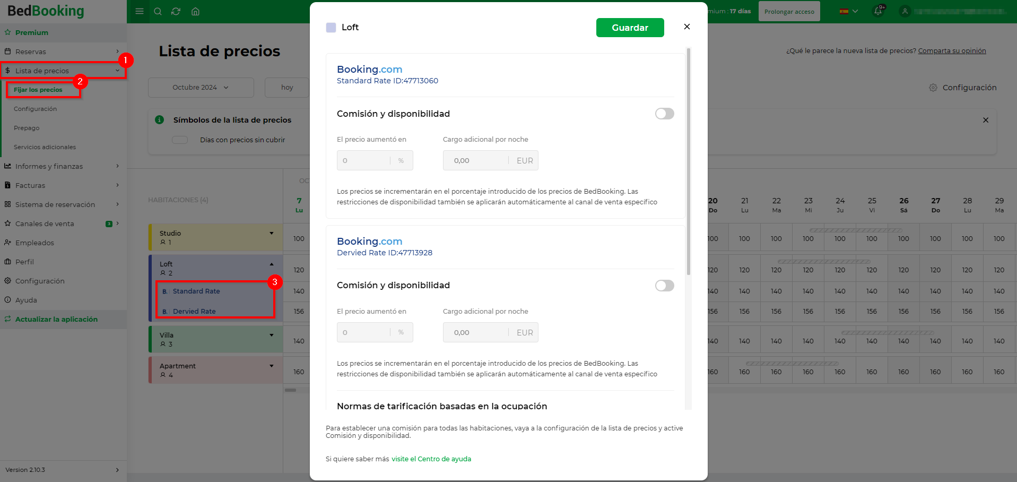The image size is (1017, 482).
Task: Click the hoy button
Action: click(x=287, y=88)
